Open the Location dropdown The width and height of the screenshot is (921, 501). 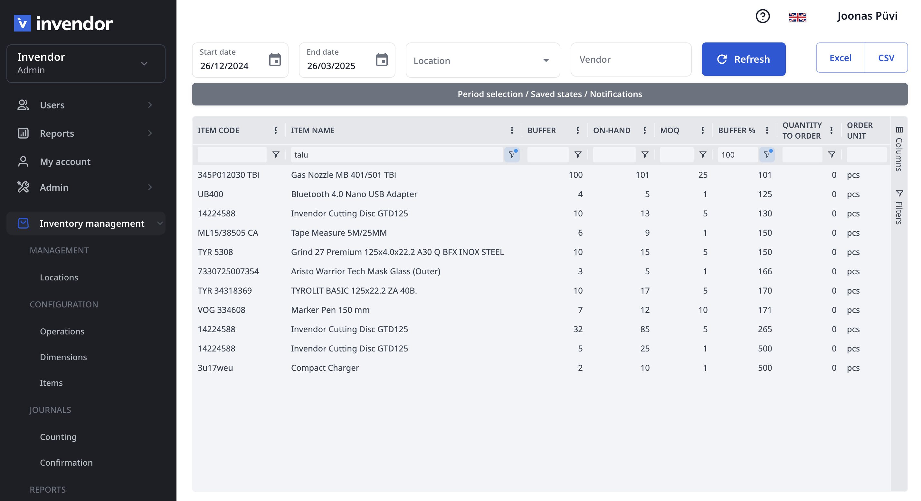(482, 60)
